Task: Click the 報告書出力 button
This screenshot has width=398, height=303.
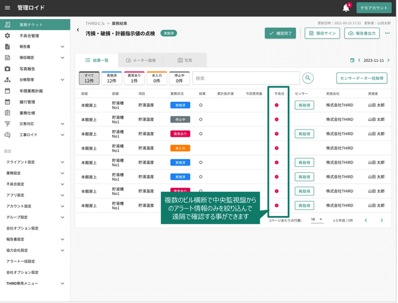Action: coord(362,33)
